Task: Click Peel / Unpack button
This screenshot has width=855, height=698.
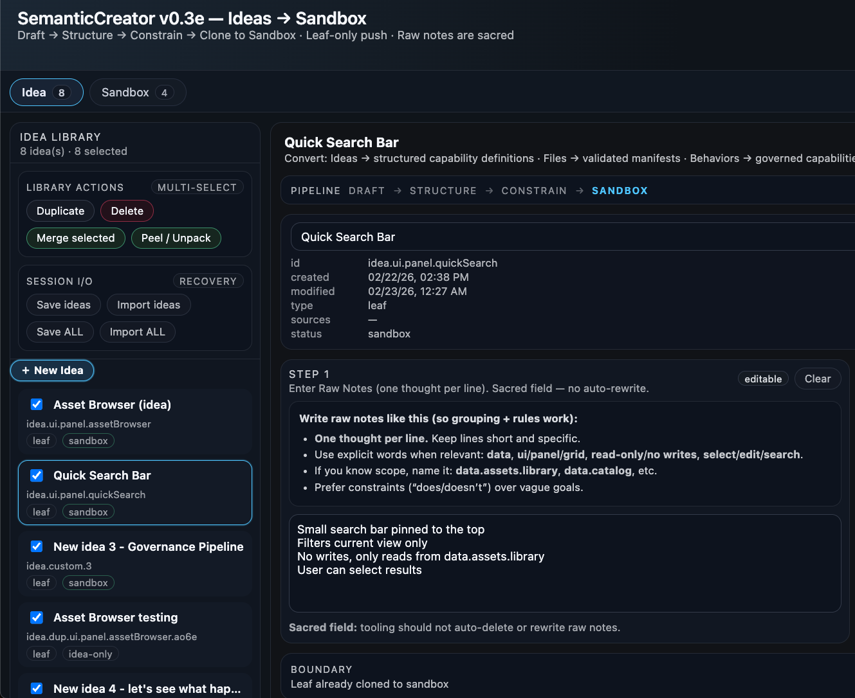Action: coord(176,238)
